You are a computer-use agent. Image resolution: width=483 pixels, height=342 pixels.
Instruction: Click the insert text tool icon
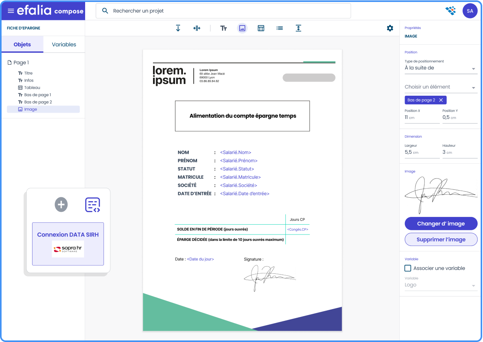click(x=224, y=28)
